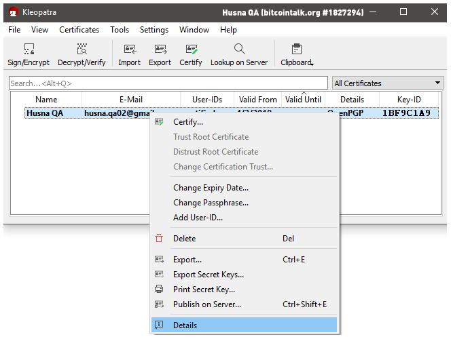
Task: Click the Export icon in context menu
Action: point(159,260)
